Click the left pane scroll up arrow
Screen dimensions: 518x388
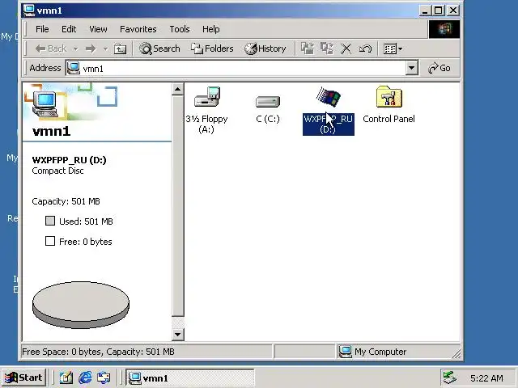click(x=178, y=89)
